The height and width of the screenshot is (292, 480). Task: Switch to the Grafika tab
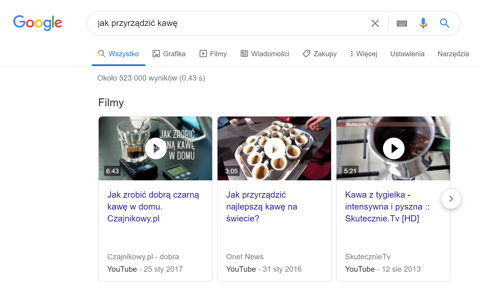click(x=169, y=54)
